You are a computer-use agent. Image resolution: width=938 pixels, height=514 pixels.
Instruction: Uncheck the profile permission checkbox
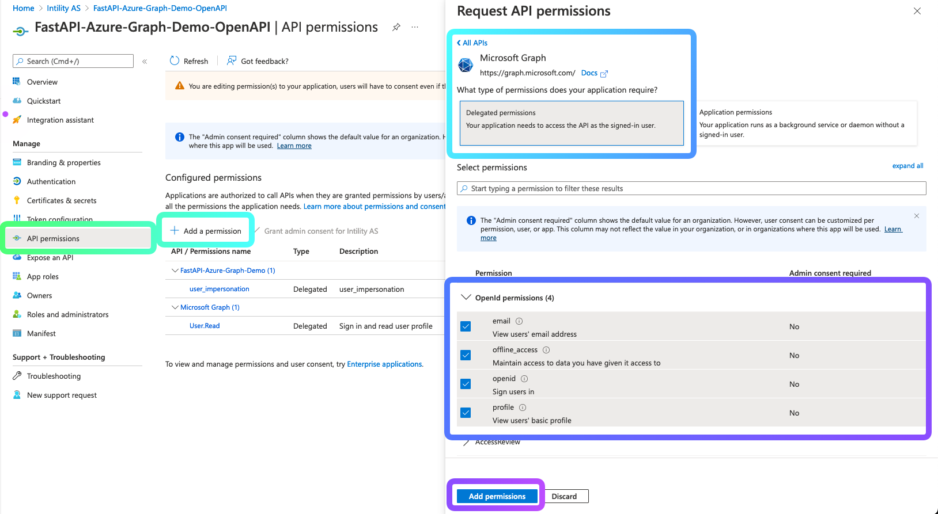click(466, 413)
